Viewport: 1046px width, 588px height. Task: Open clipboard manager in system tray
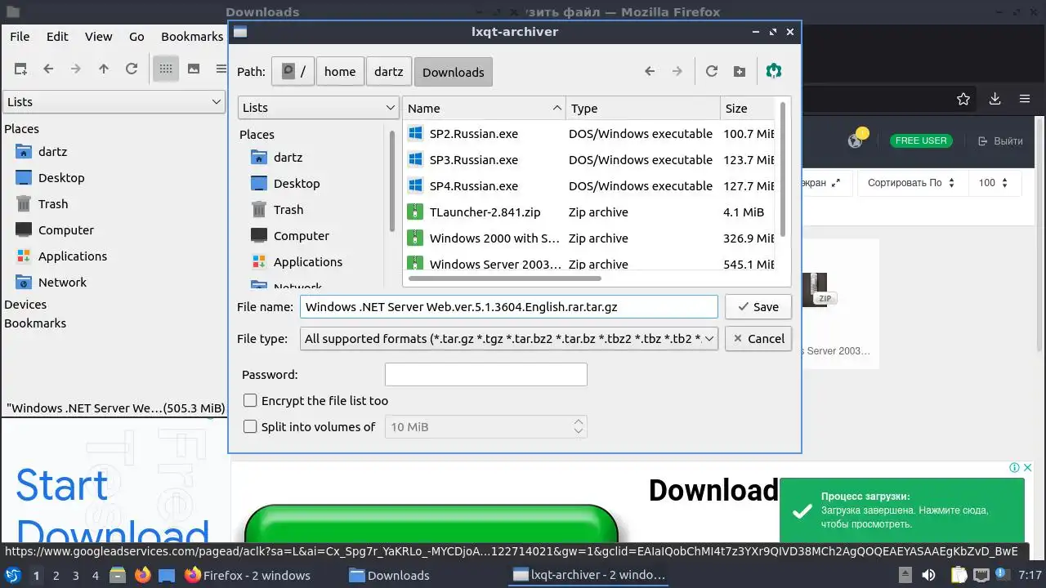pyautogui.click(x=958, y=575)
